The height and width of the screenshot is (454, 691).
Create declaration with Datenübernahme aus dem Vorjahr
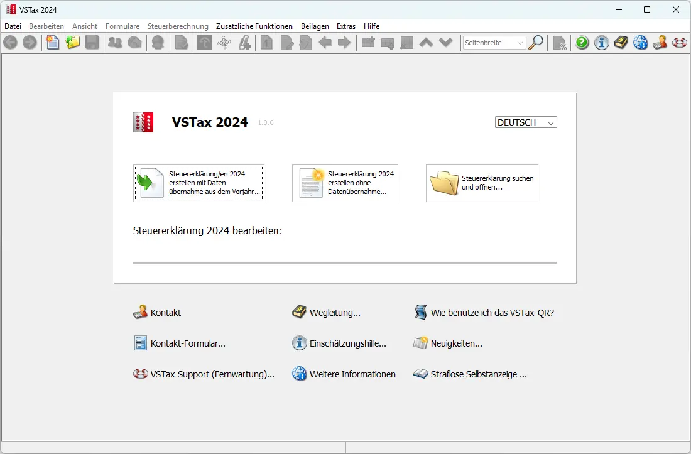coord(199,183)
